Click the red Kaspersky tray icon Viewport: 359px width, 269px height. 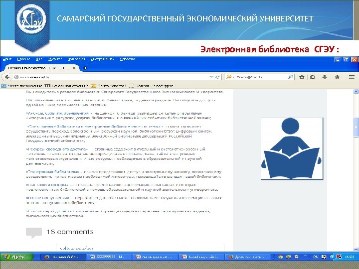click(339, 257)
